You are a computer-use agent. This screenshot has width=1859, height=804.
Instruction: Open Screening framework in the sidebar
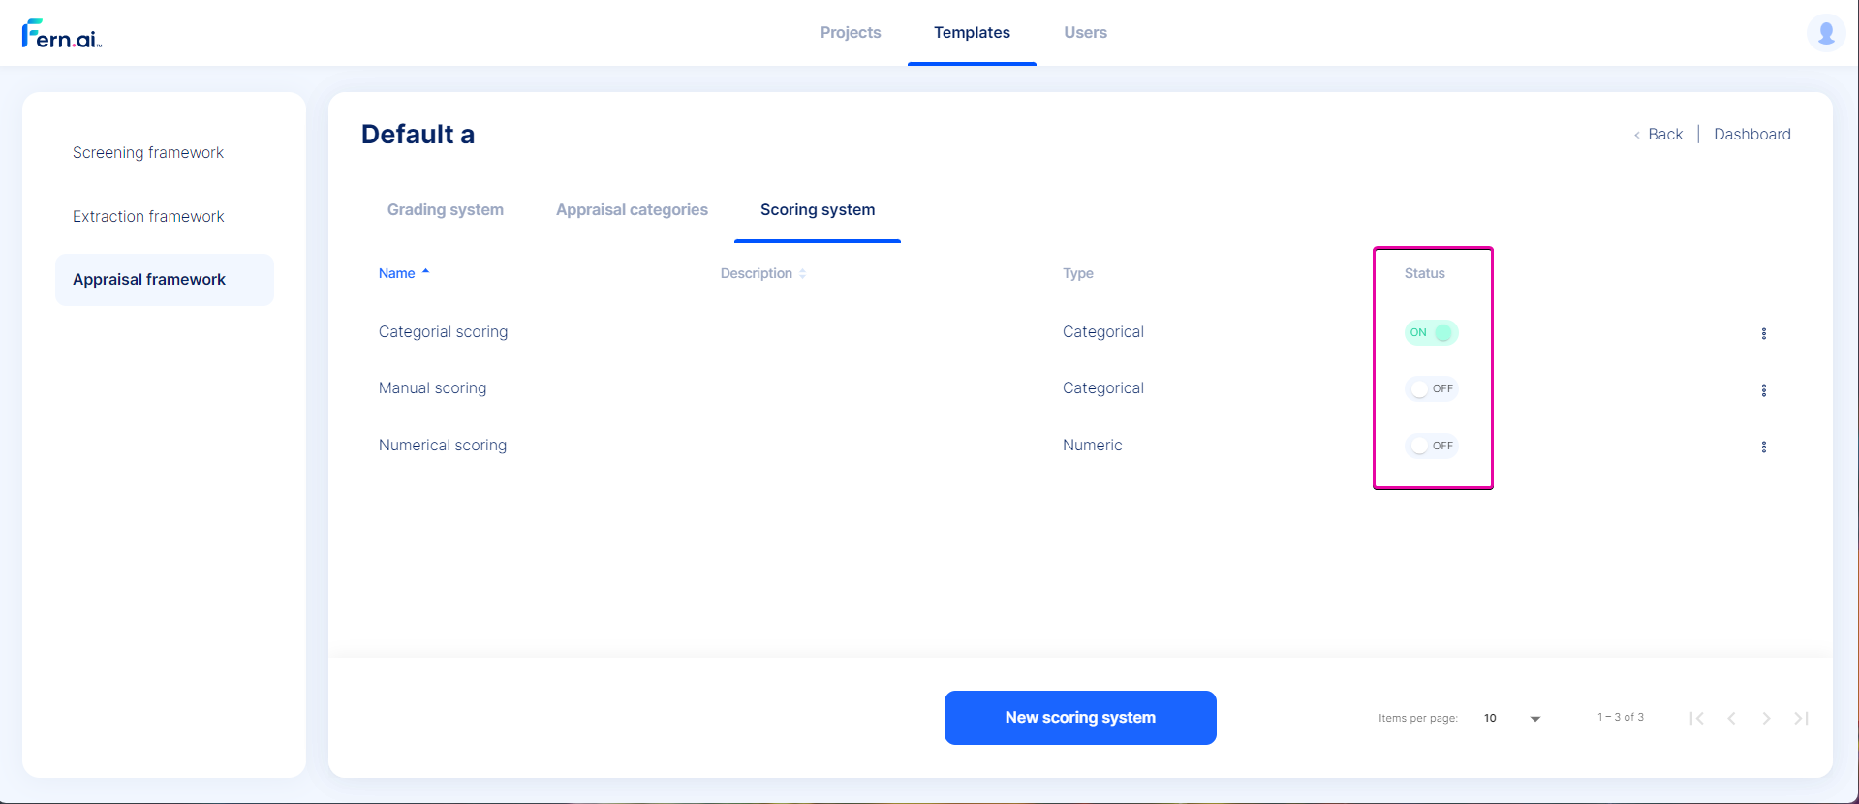pos(148,152)
